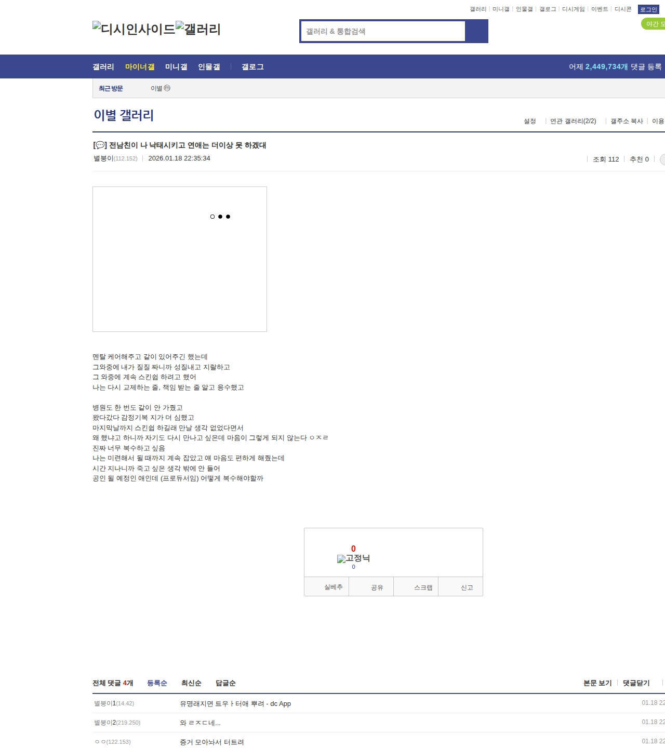Open 인물갤 in top utility links

(x=524, y=9)
